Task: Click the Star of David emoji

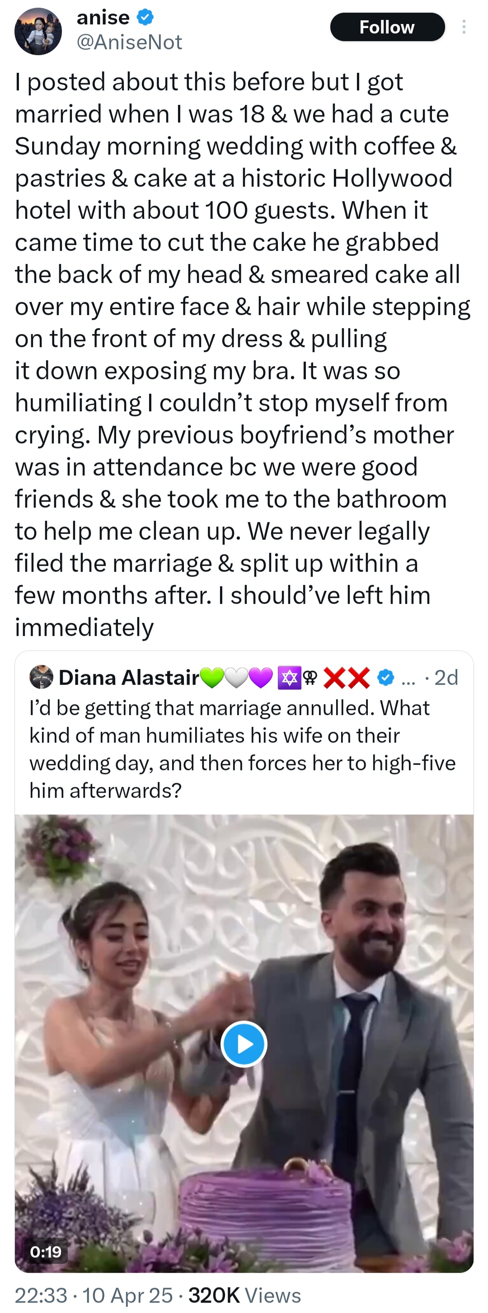Action: click(289, 678)
